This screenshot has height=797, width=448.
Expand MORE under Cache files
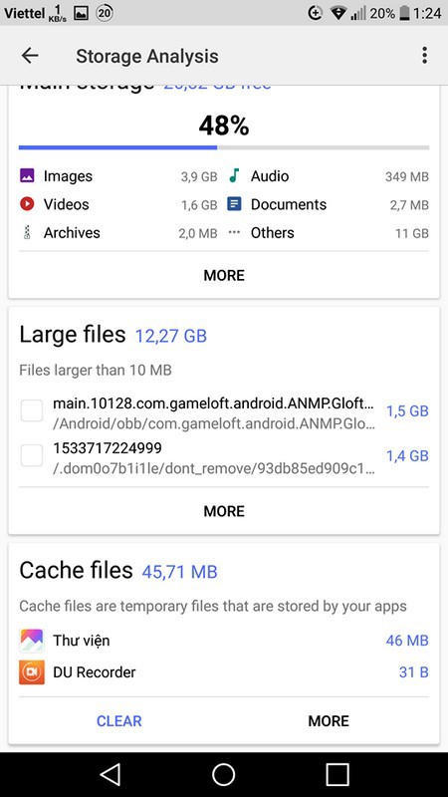[x=329, y=721]
